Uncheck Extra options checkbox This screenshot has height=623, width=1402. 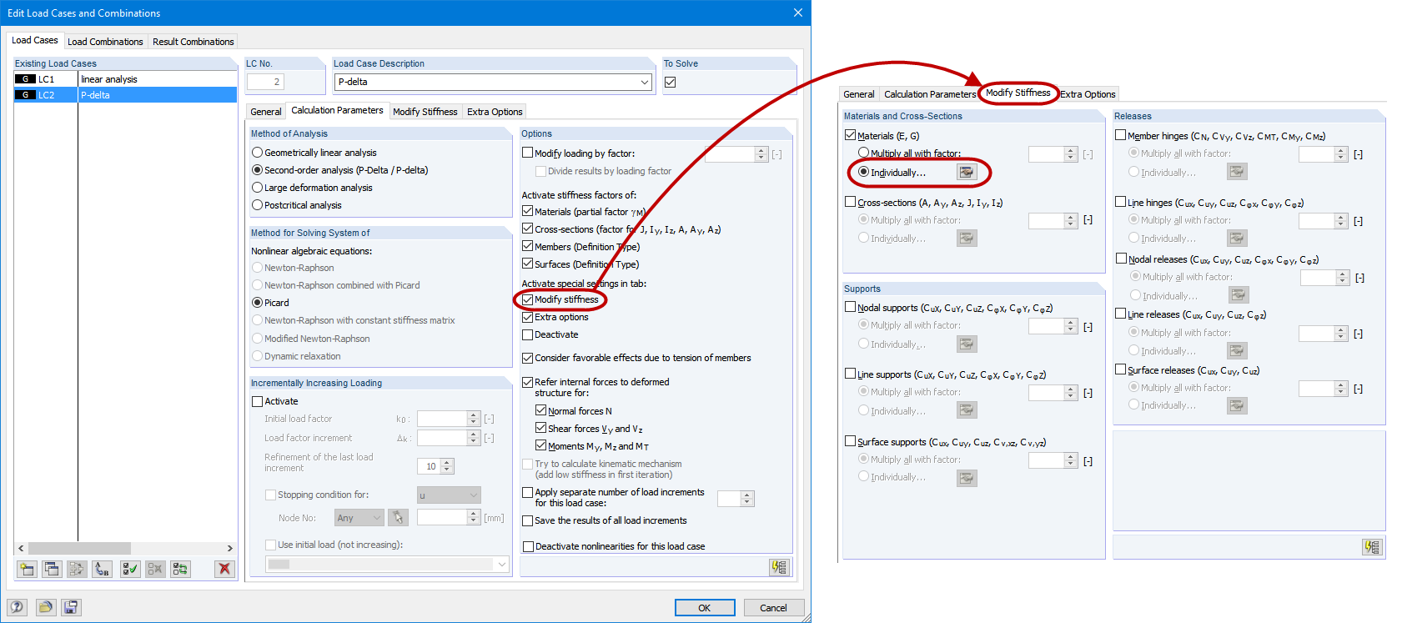tap(528, 317)
